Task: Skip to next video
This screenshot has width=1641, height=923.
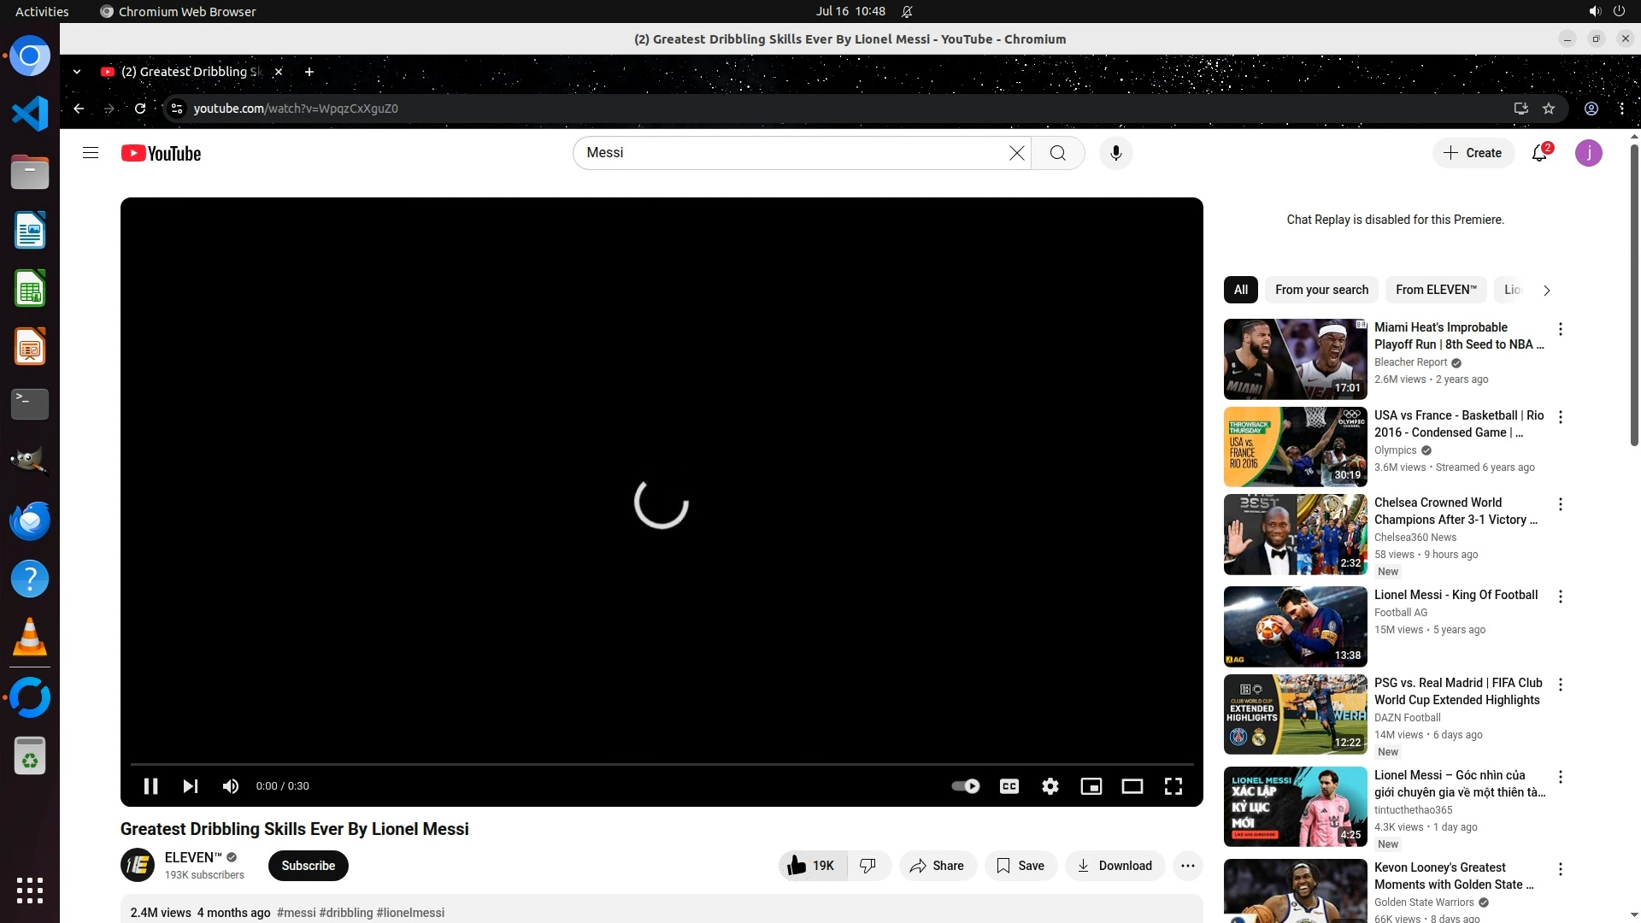Action: (190, 786)
